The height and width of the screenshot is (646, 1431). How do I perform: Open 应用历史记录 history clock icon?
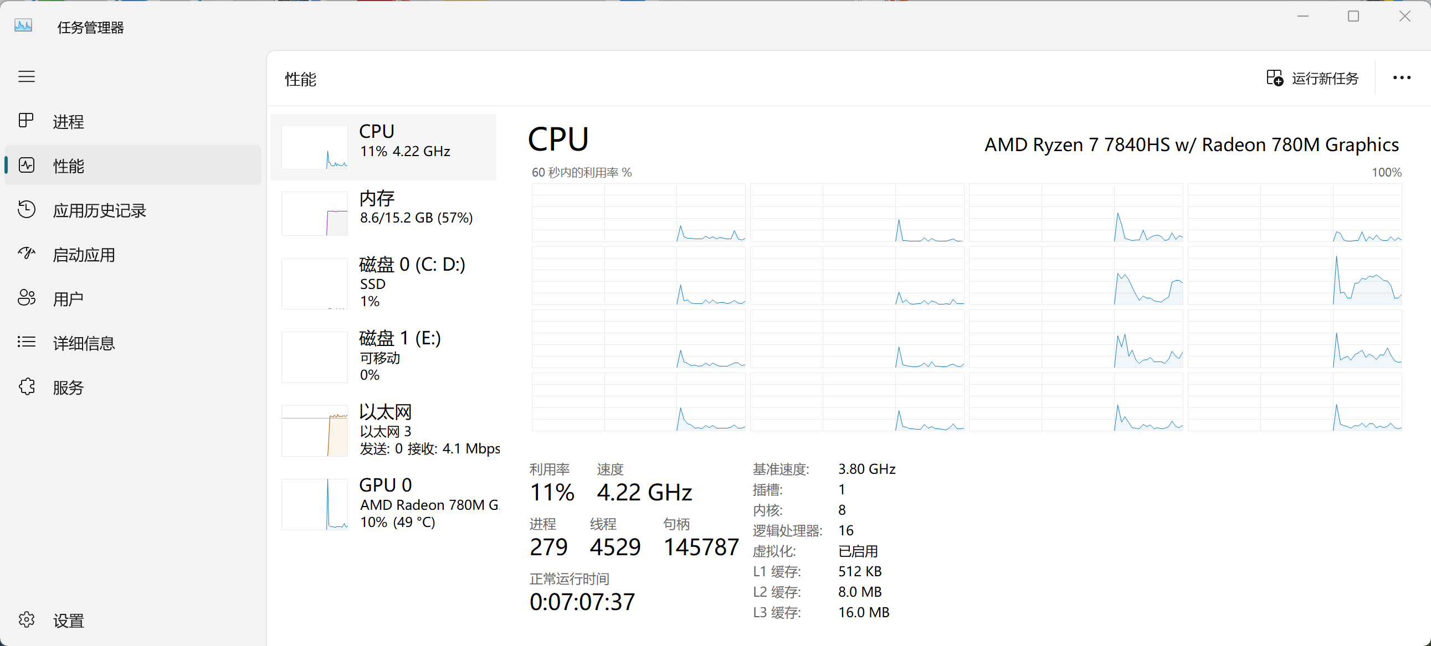tap(26, 209)
